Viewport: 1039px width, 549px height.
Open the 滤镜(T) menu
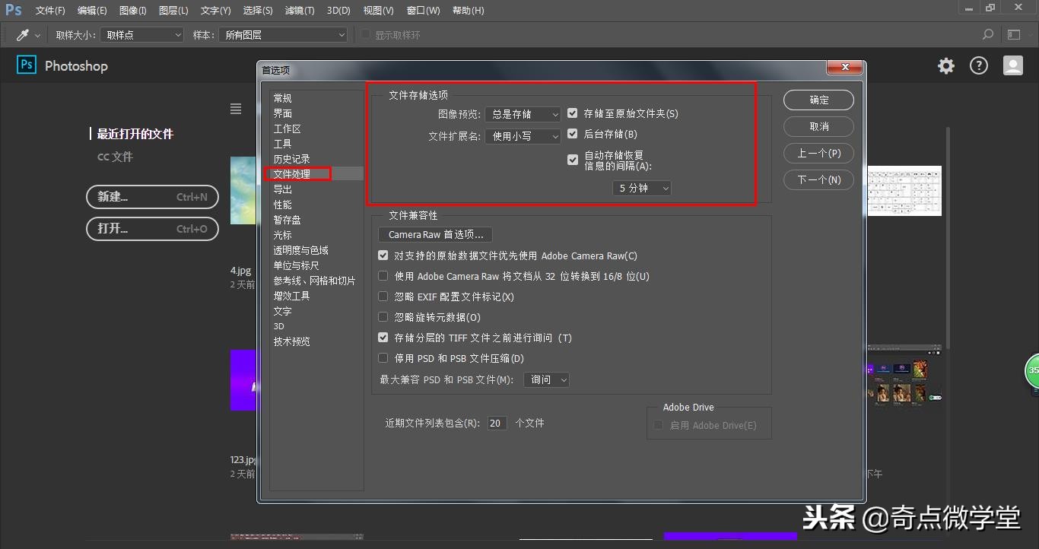300,10
